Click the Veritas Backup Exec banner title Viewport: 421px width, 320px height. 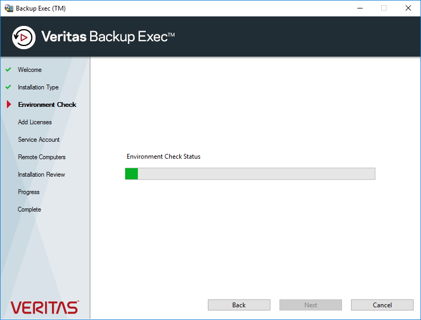click(108, 36)
